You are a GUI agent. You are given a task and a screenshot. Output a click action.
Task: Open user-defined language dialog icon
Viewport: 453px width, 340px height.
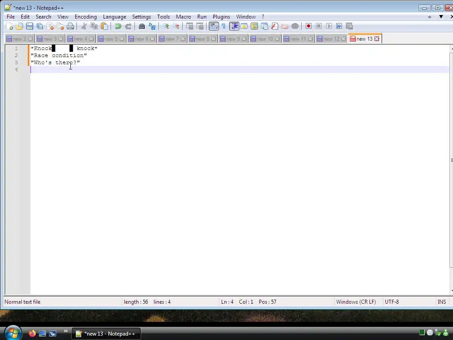point(244,26)
